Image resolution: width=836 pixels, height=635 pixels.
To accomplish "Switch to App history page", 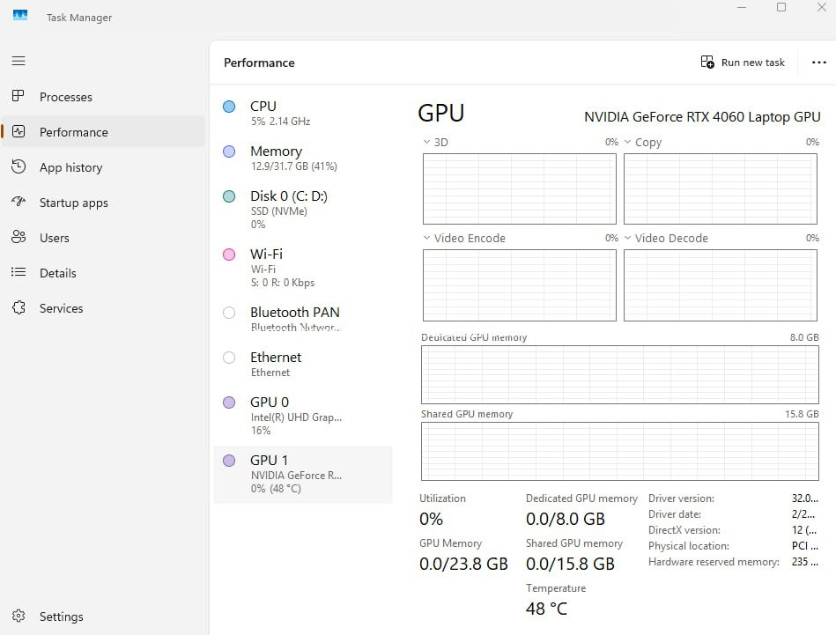I will [x=103, y=166].
